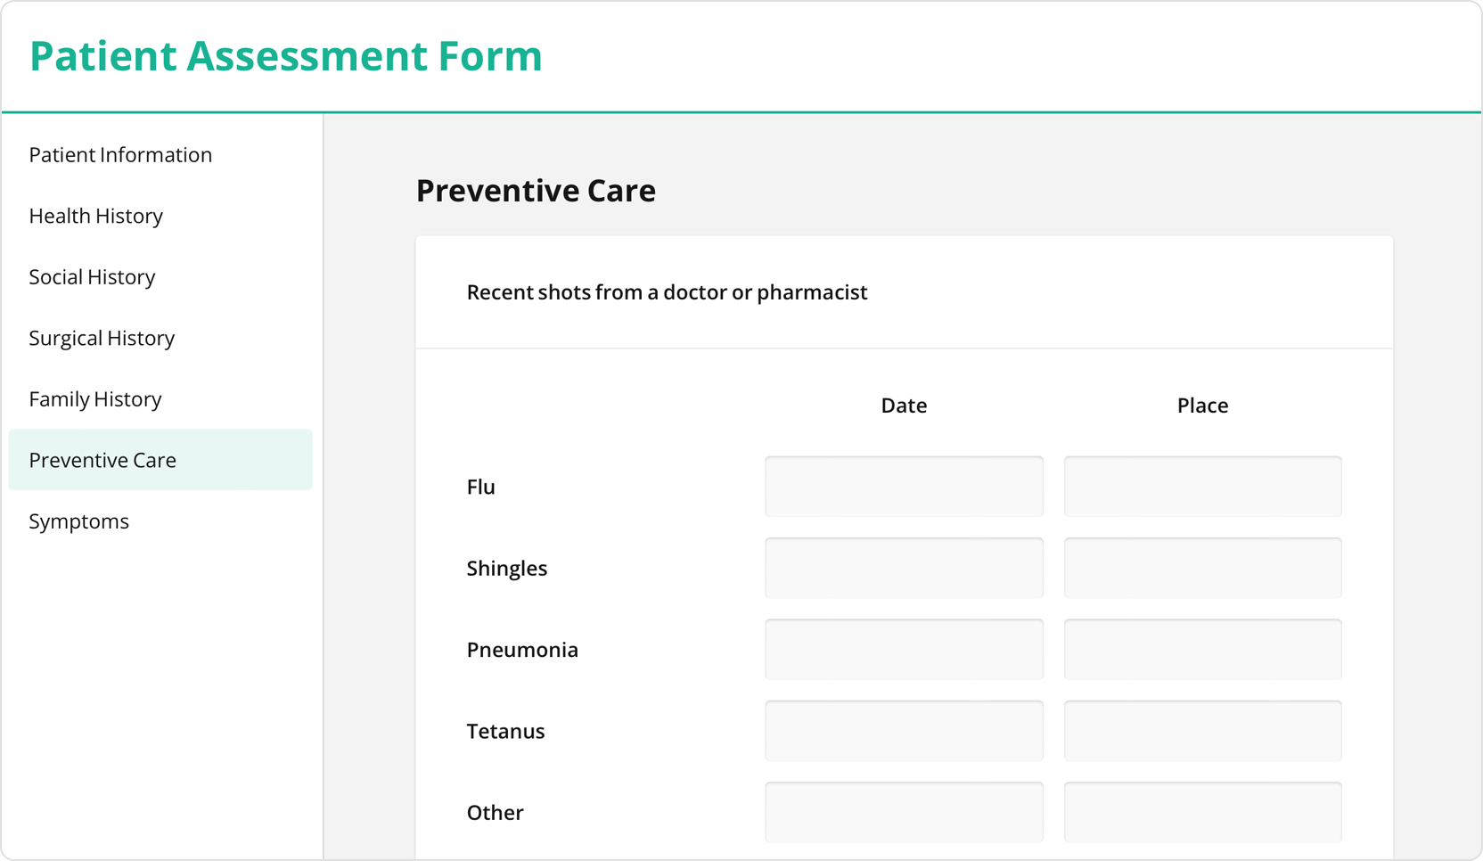The height and width of the screenshot is (861, 1483).
Task: Select the Other vaccine Date field
Action: point(903,811)
